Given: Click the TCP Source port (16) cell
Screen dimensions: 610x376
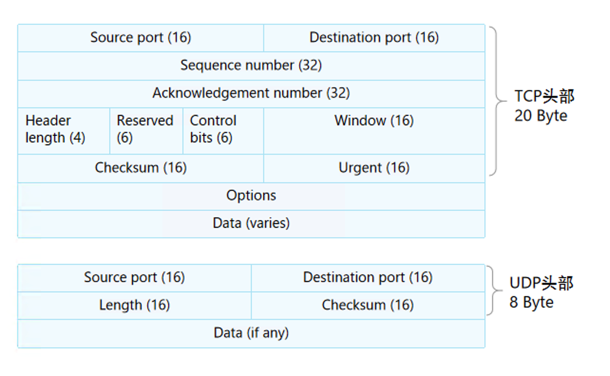Looking at the screenshot, I should tap(141, 38).
